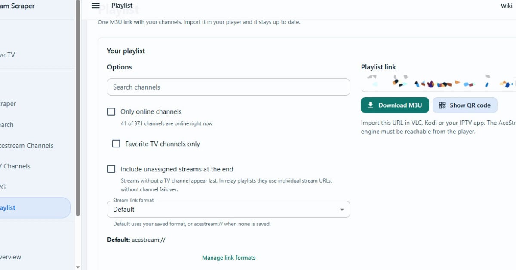This screenshot has height=270, width=516.
Task: Click the download icon in Download M3U
Action: click(x=371, y=105)
